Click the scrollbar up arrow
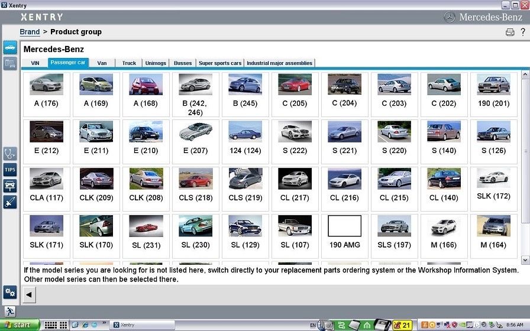This screenshot has width=530, height=331. (x=525, y=74)
